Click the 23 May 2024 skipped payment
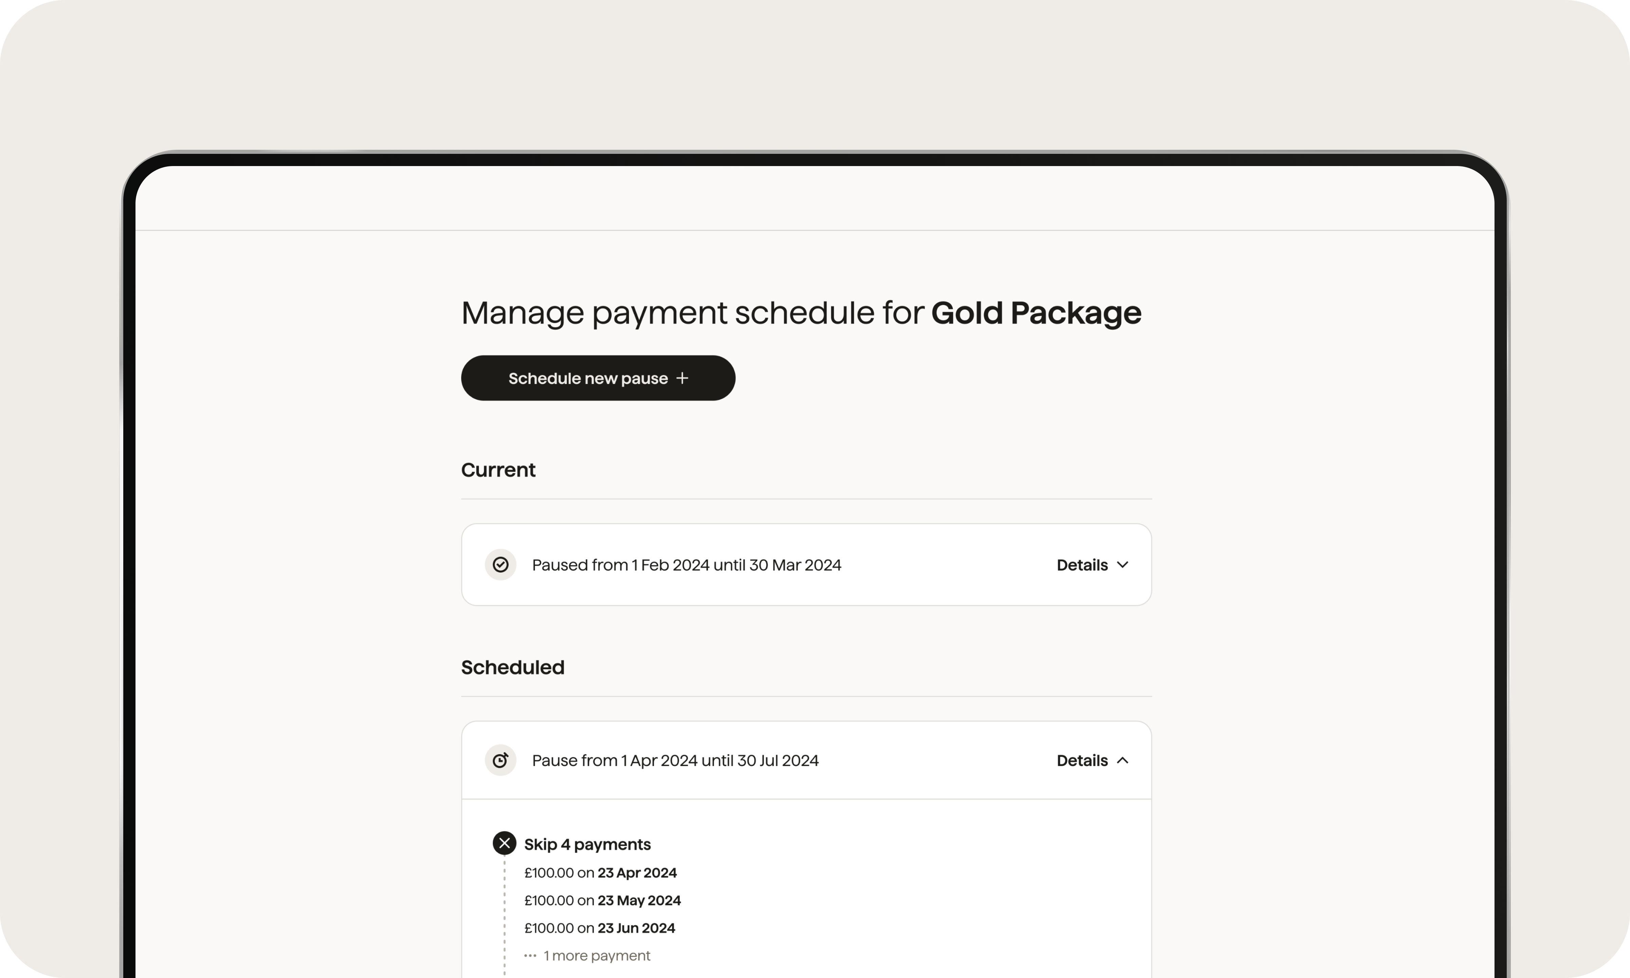The height and width of the screenshot is (978, 1630). coord(602,900)
